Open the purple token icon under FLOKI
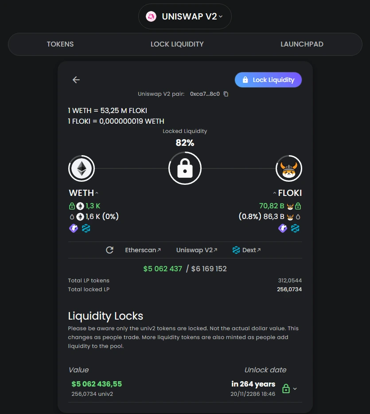 coord(283,228)
